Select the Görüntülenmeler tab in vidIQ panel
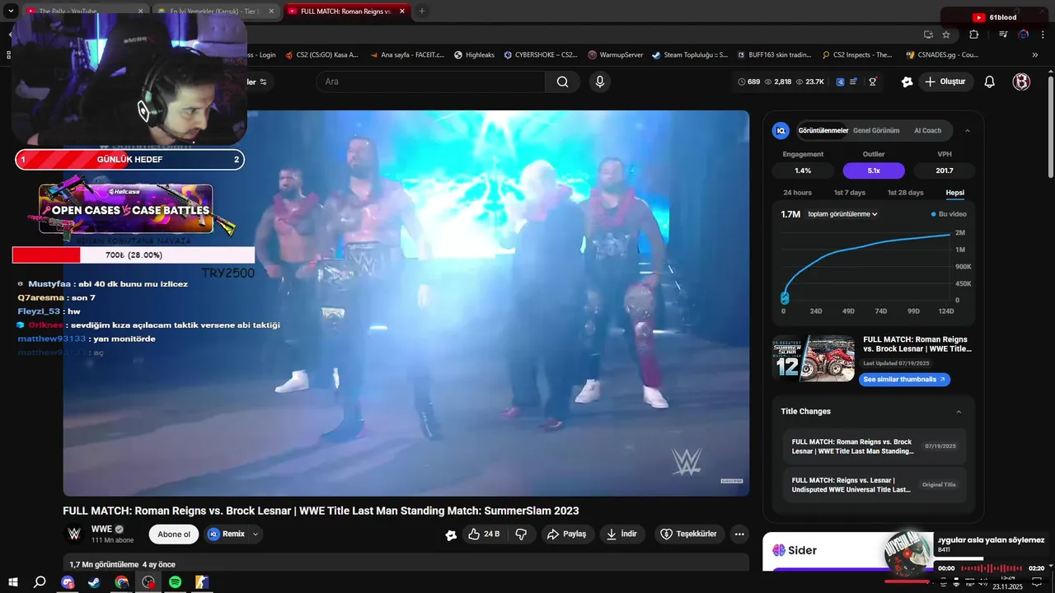Screen dimensions: 1055x593 click(x=823, y=130)
